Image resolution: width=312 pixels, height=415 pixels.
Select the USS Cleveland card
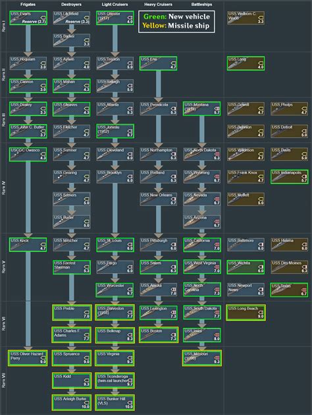(x=115, y=154)
